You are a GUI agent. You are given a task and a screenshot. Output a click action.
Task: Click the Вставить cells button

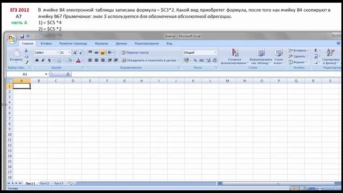[x=299, y=50]
